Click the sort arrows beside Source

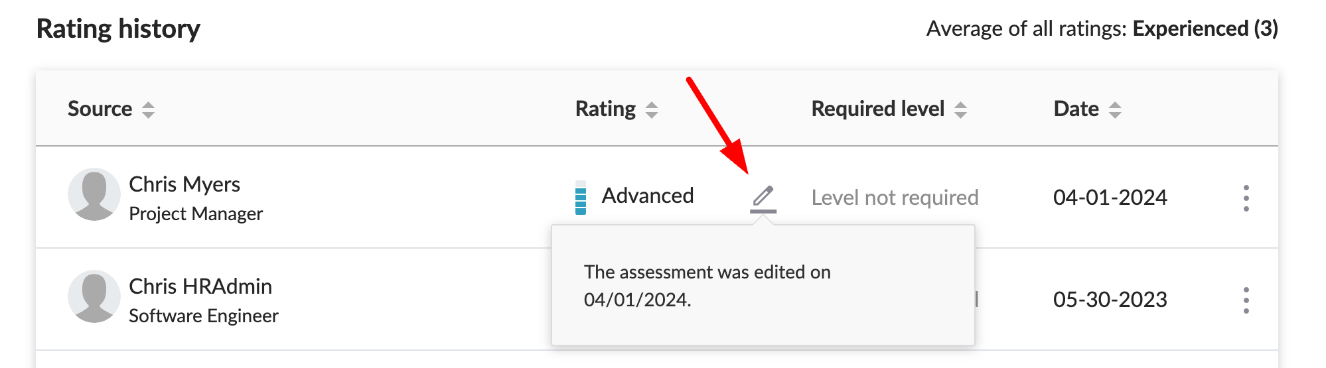148,110
